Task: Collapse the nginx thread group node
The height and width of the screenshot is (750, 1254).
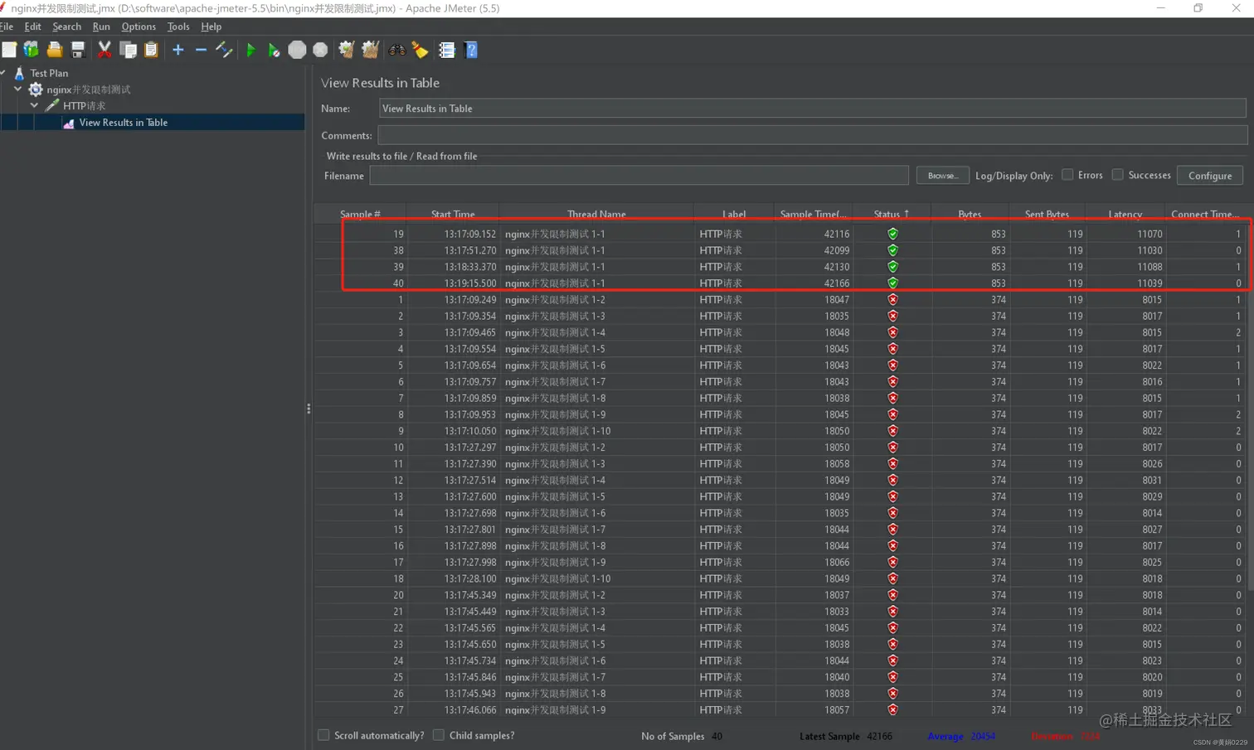Action: click(17, 90)
